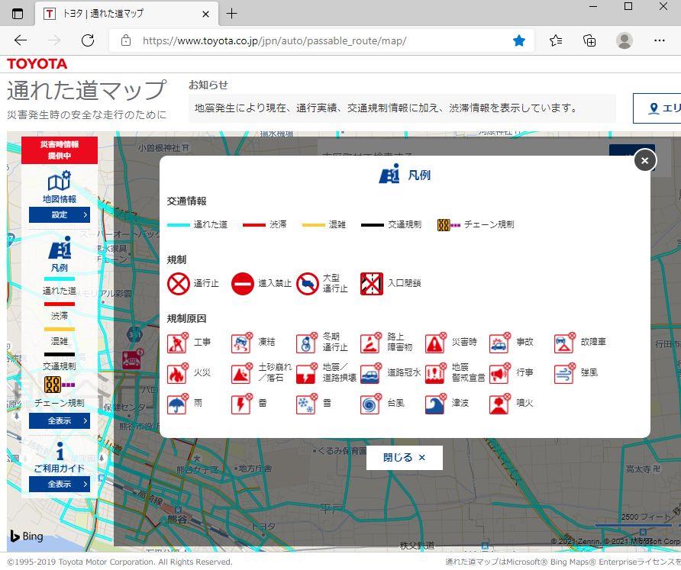This screenshot has height=570, width=681.
Task: Click the cyan 通れた道 line sample in popup
Action: pos(179,225)
